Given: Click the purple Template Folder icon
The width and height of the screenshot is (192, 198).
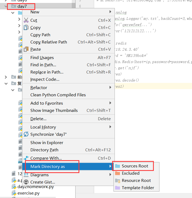Looking at the screenshot, I should 118,188.
